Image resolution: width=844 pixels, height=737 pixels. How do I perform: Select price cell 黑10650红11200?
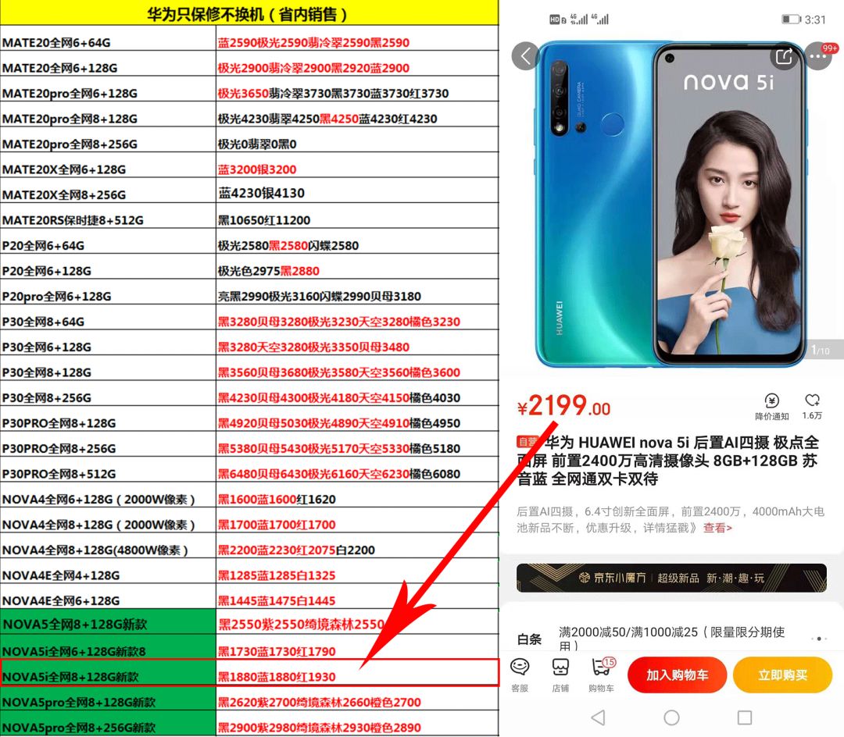click(x=357, y=215)
